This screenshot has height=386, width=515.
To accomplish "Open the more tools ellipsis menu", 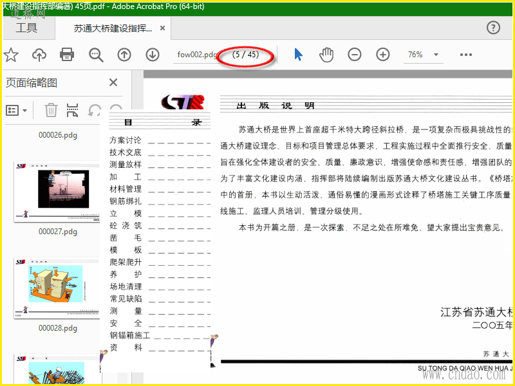I will point(465,55).
